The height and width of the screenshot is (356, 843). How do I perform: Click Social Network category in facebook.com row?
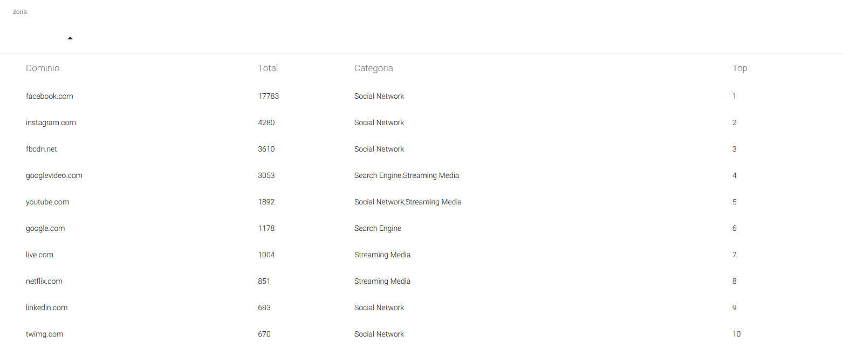(379, 96)
